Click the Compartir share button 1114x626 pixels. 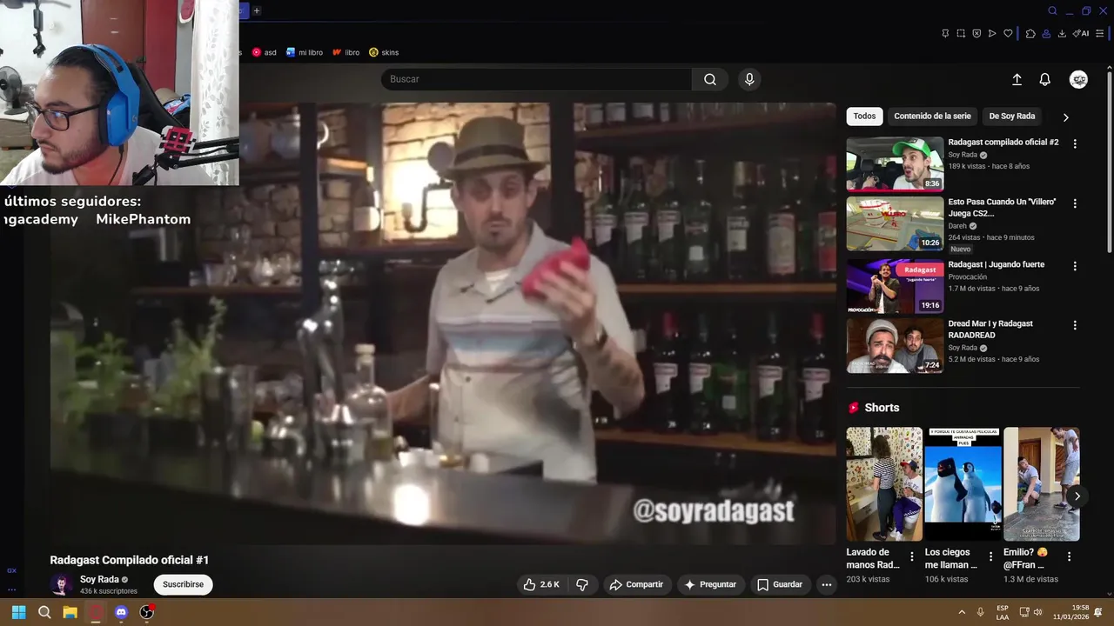[x=636, y=584]
